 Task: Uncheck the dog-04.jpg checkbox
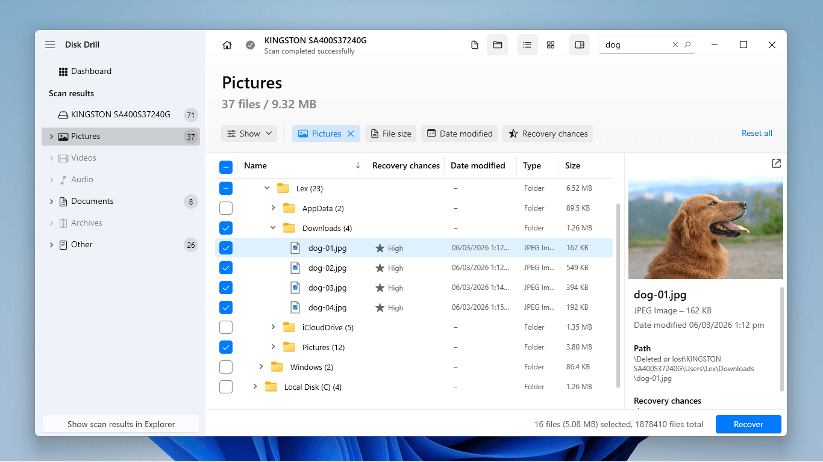[x=226, y=307]
